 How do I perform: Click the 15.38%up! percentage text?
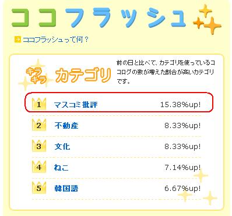pos(180,105)
